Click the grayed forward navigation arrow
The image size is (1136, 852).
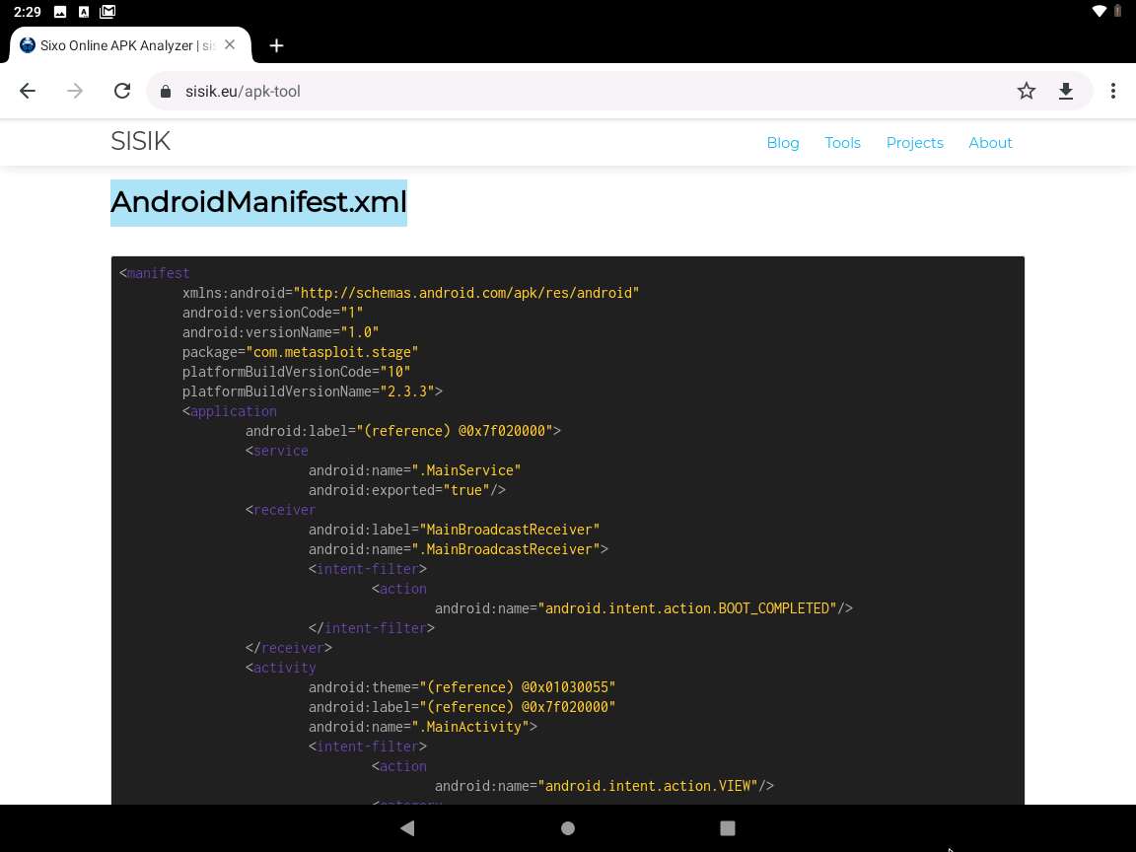(x=75, y=91)
